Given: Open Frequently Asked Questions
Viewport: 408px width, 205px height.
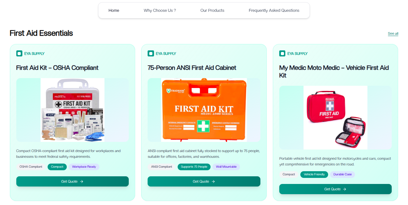Looking at the screenshot, I should click(x=274, y=11).
